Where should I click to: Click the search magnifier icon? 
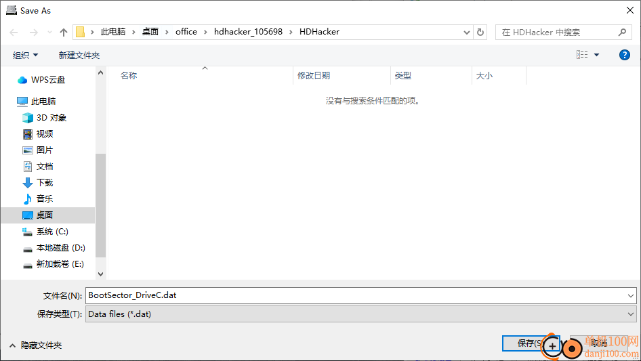click(x=622, y=33)
